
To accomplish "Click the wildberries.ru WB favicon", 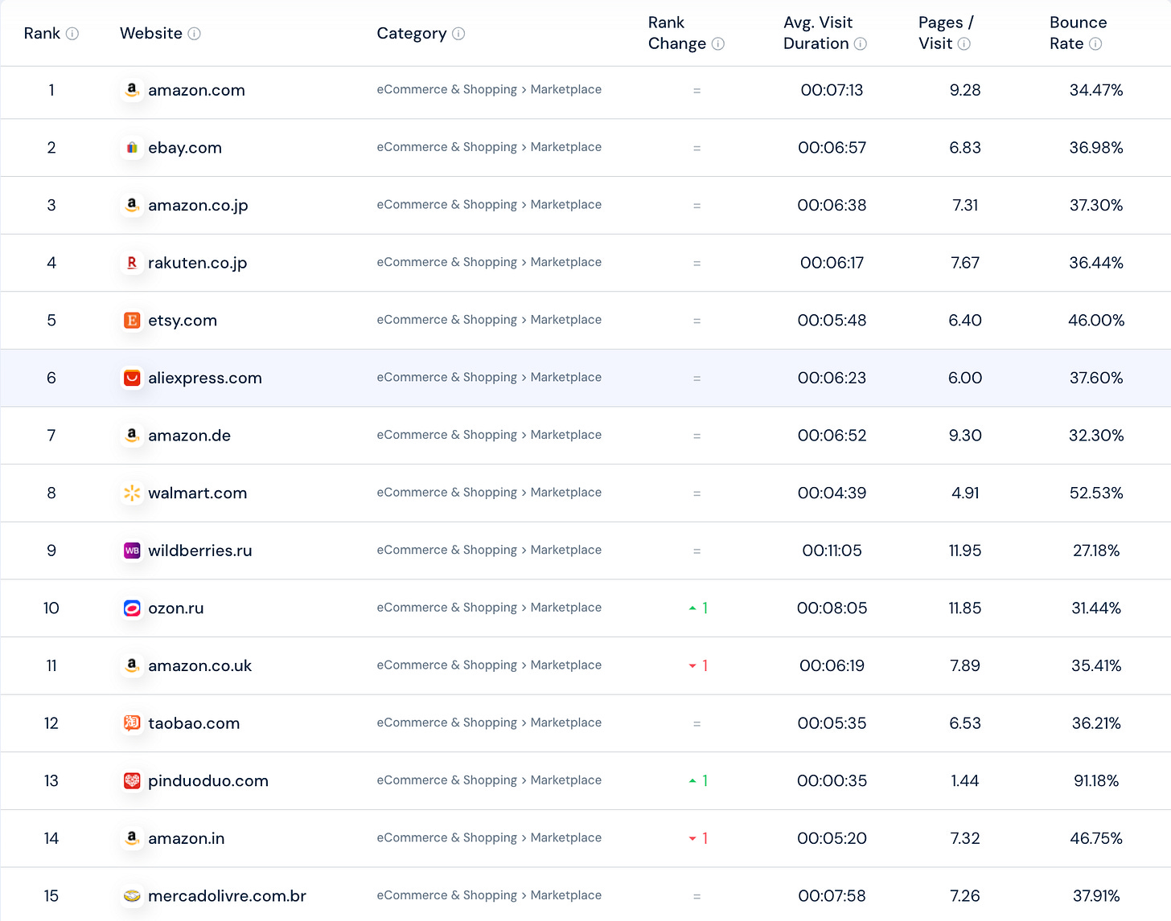I will [x=132, y=551].
